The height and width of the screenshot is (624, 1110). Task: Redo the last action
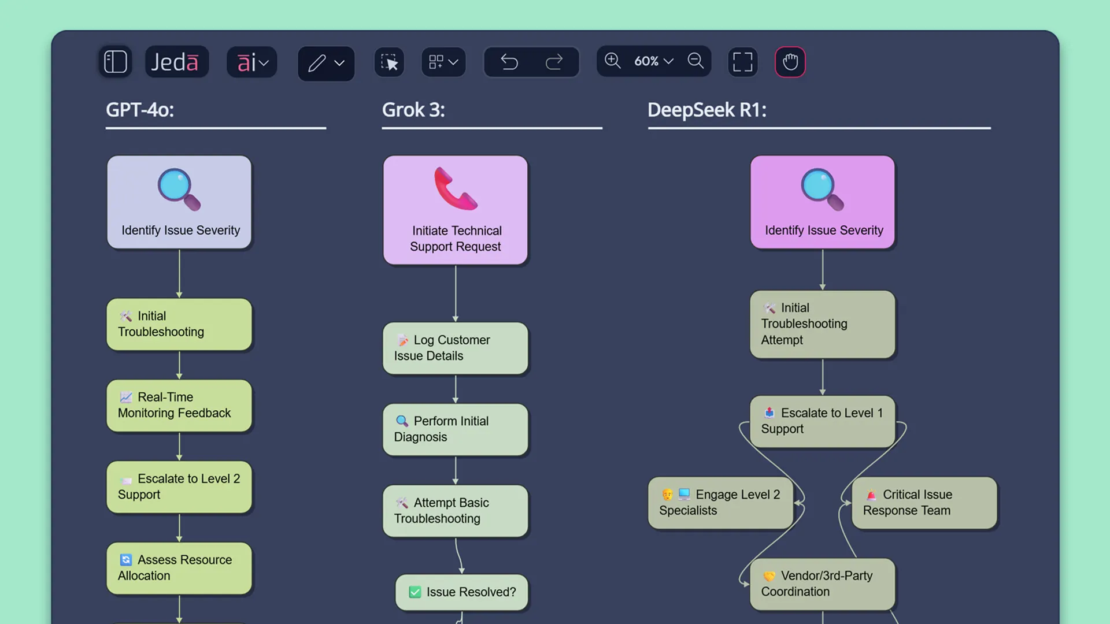point(554,61)
